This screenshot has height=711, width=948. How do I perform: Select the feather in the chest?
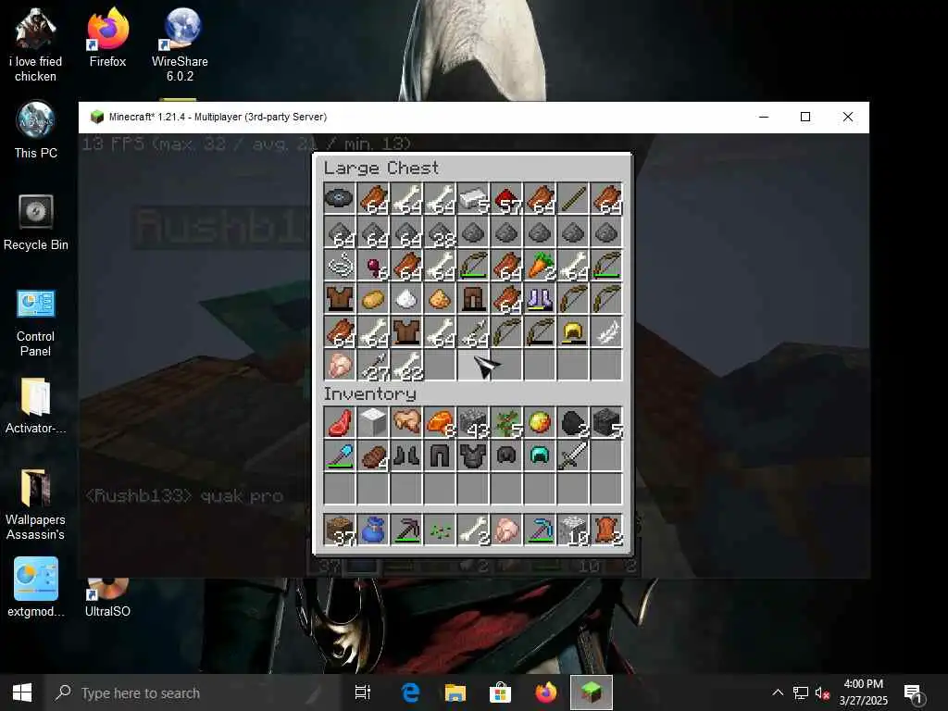(605, 331)
